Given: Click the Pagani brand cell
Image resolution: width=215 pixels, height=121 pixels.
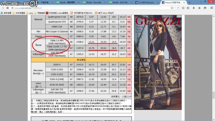Looking at the screenshot, I should (38, 36).
